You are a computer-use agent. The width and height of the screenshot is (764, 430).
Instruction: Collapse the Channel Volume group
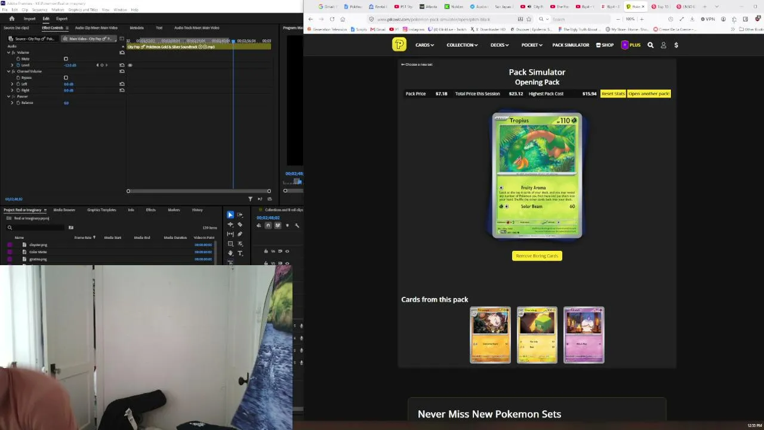8,72
